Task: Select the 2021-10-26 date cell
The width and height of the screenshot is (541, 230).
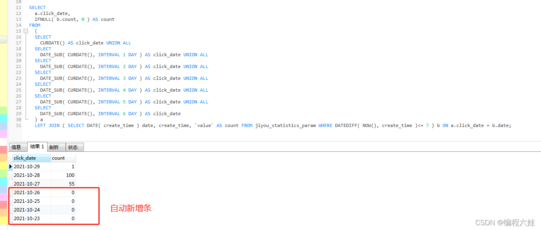Action: click(x=32, y=193)
